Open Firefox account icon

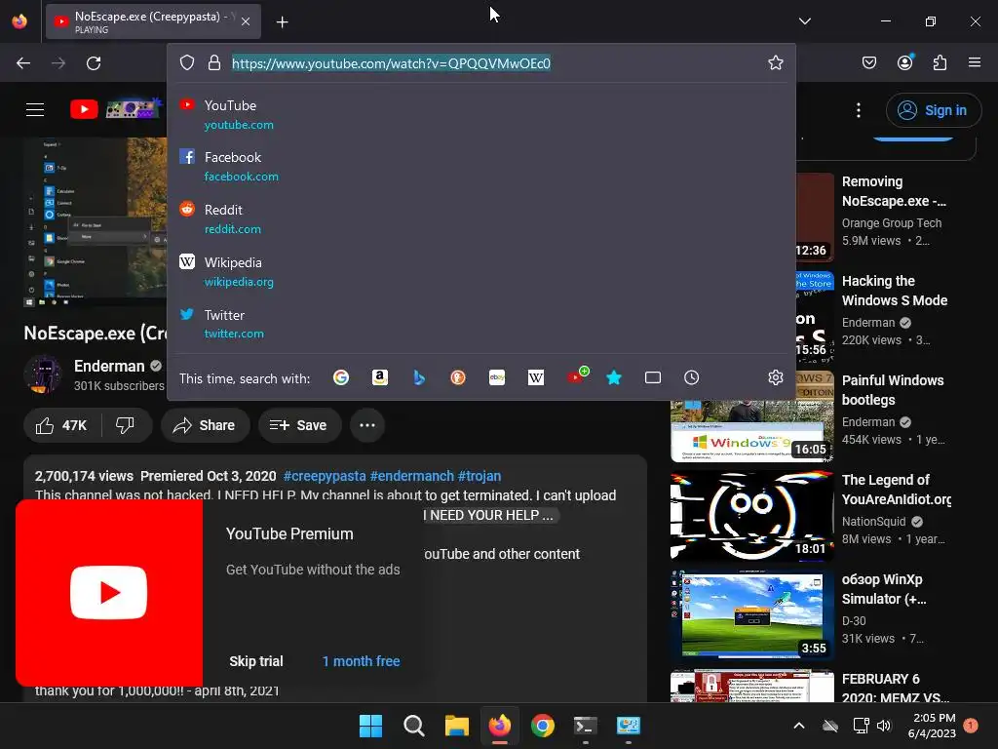tap(905, 62)
